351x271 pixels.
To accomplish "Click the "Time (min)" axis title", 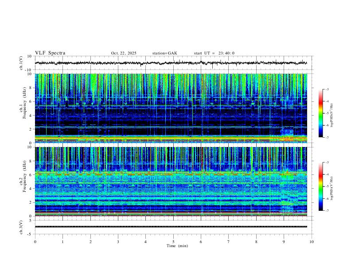I will coord(177,246).
